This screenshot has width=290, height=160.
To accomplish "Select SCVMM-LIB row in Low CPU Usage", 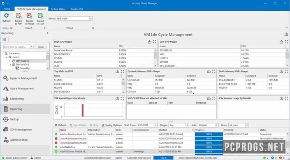I will [223, 50].
